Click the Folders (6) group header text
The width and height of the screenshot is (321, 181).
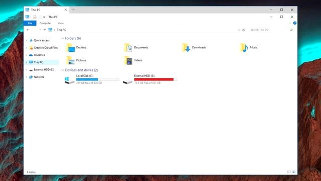click(x=73, y=38)
